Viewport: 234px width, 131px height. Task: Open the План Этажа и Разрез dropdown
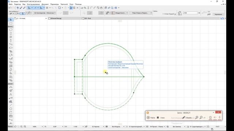140,13
